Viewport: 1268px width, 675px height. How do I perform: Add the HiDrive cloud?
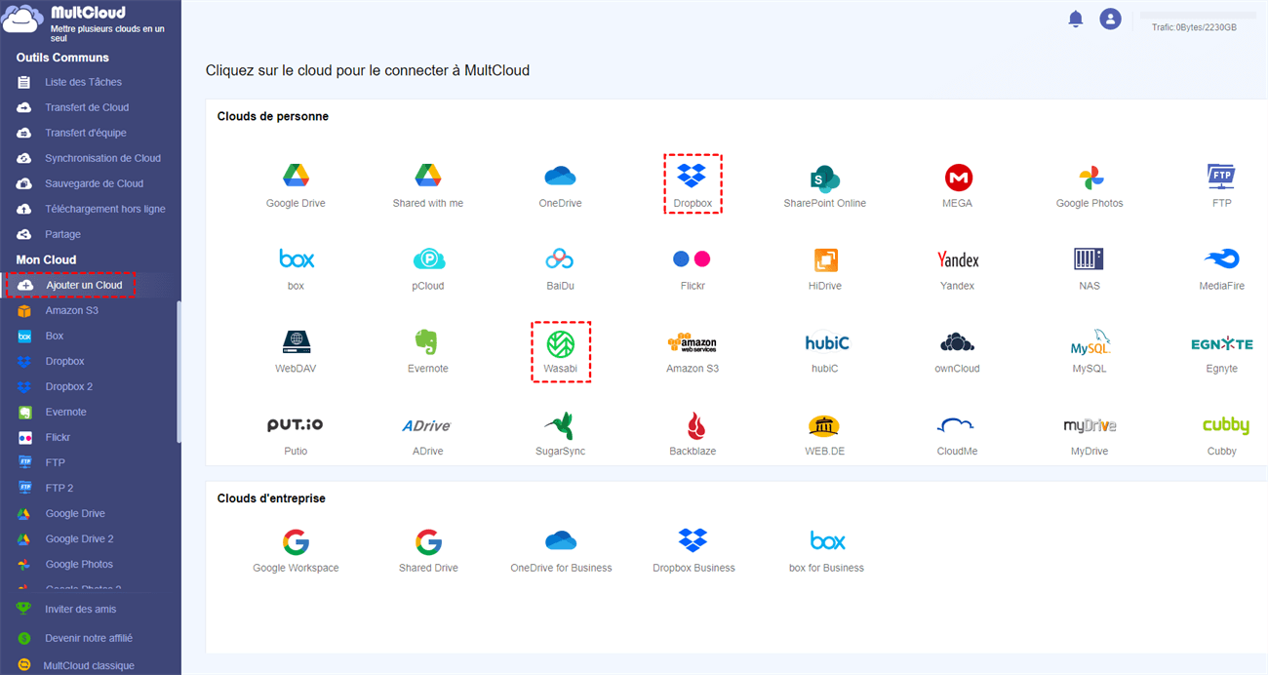tap(825, 260)
